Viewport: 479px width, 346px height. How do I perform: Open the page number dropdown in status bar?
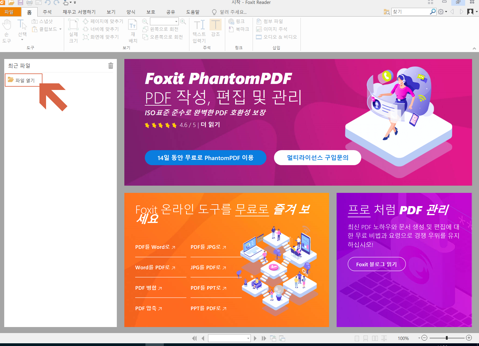[x=248, y=338]
